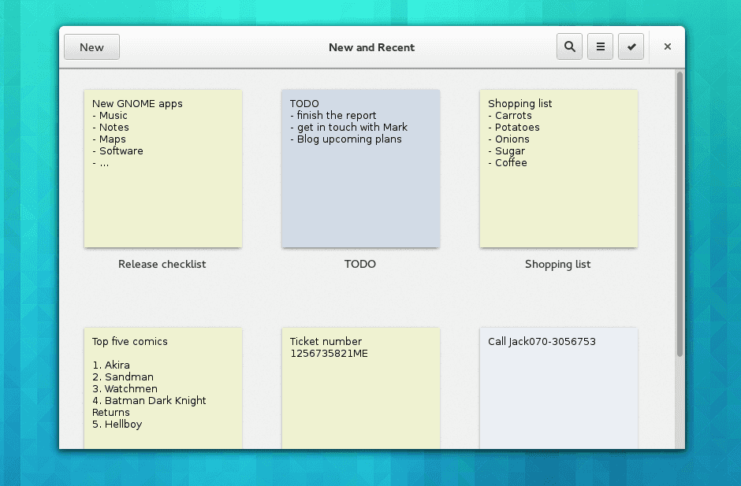This screenshot has height=486, width=741.
Task: Close the Notes window
Action: point(667,46)
